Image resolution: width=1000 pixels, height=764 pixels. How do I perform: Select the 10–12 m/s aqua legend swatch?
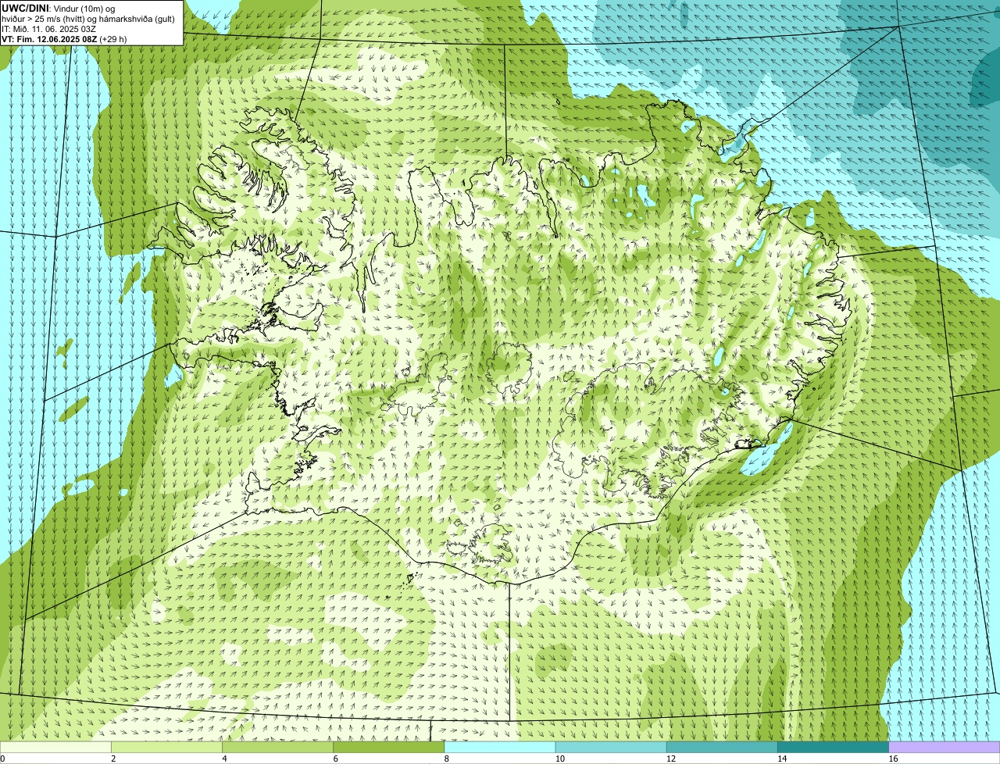click(611, 748)
